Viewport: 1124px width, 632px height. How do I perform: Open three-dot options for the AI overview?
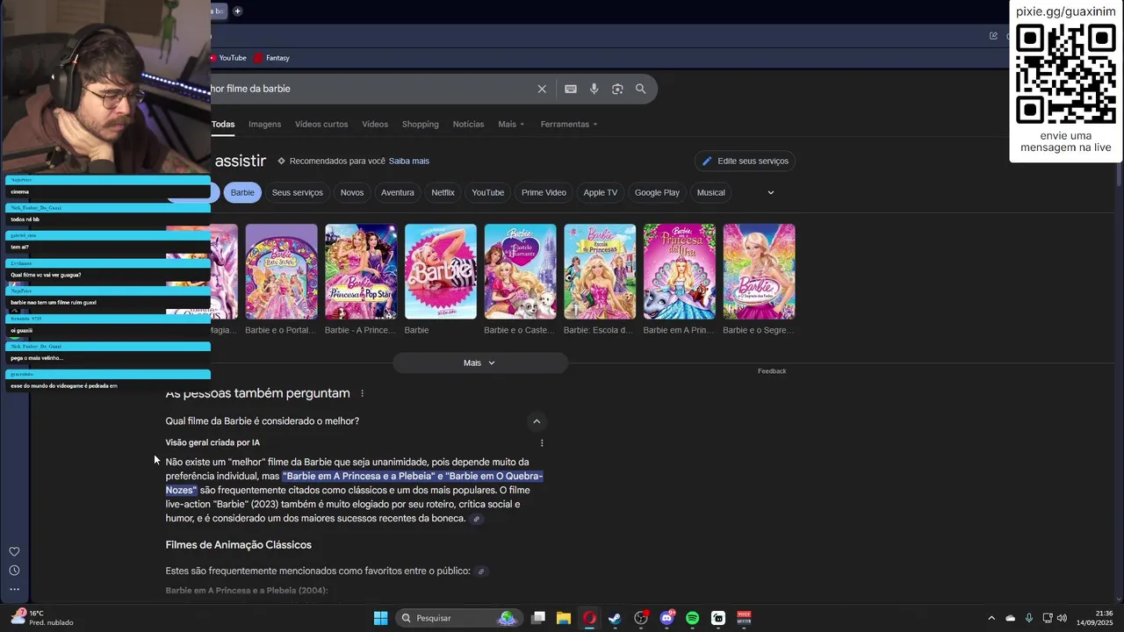(x=542, y=443)
